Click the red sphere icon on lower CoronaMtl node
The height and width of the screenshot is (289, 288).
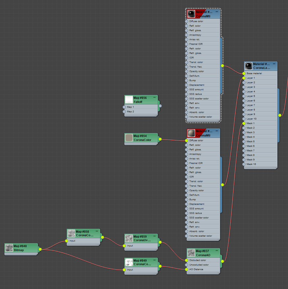click(191, 133)
